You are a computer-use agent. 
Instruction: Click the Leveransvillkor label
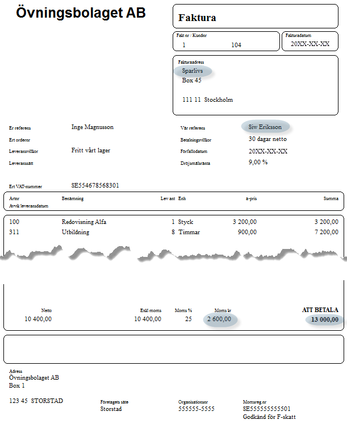23,151
